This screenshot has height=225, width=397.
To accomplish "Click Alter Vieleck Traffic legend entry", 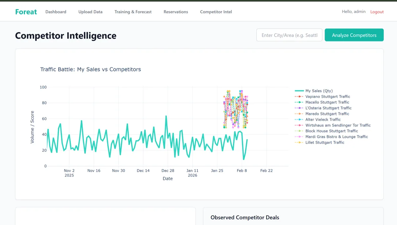I will [x=323, y=120].
